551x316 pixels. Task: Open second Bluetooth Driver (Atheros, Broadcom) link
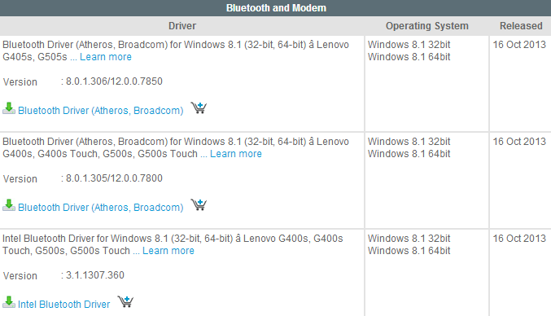100,208
